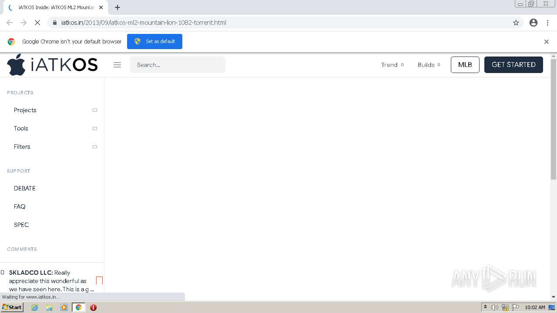Open FAQ support link
The width and height of the screenshot is (557, 313).
click(20, 206)
